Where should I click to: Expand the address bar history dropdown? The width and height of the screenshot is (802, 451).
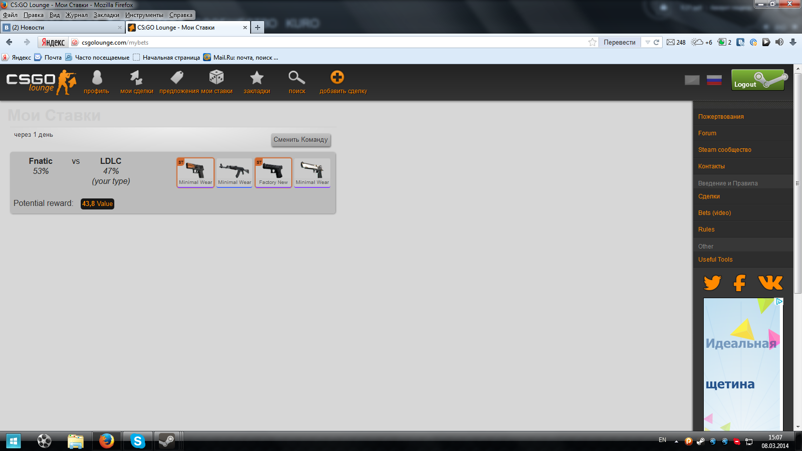coord(648,43)
